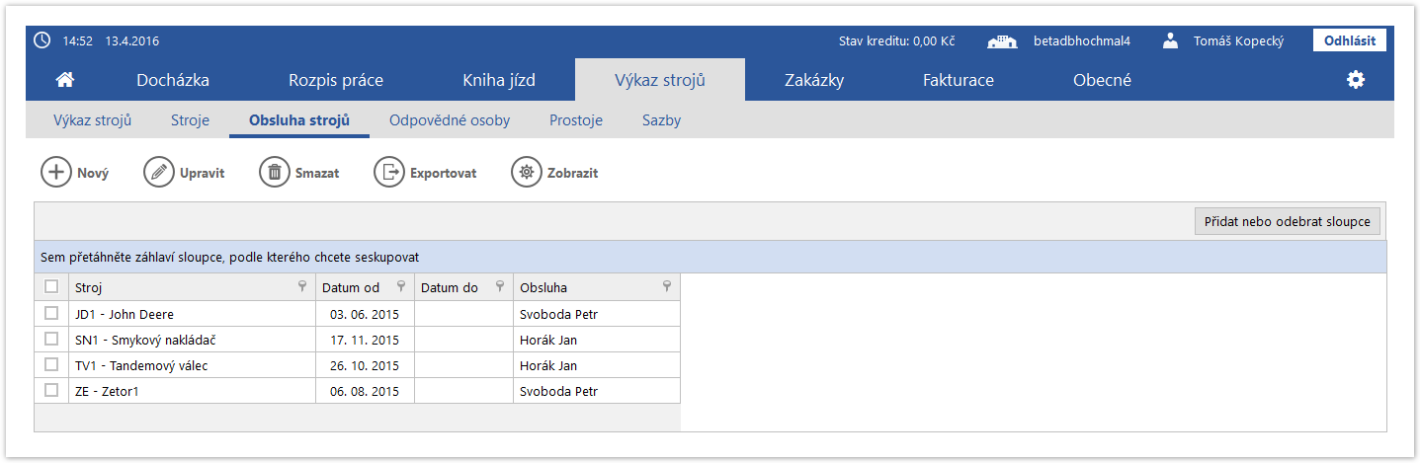1420x463 pixels.
Task: Switch to the Stroje sub-tab
Action: (x=190, y=120)
